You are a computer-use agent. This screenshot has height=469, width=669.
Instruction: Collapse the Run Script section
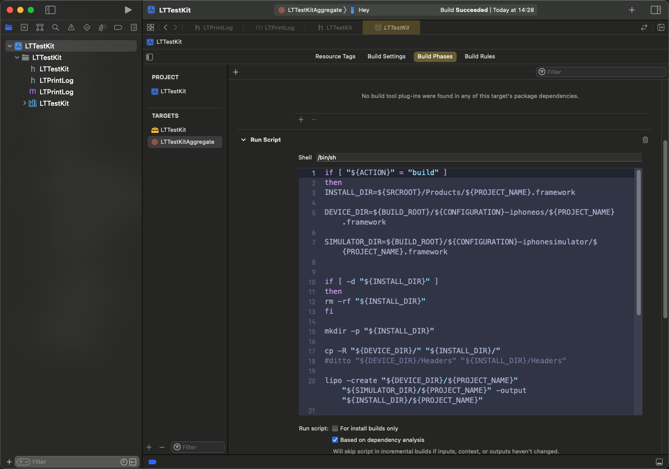[x=243, y=140]
